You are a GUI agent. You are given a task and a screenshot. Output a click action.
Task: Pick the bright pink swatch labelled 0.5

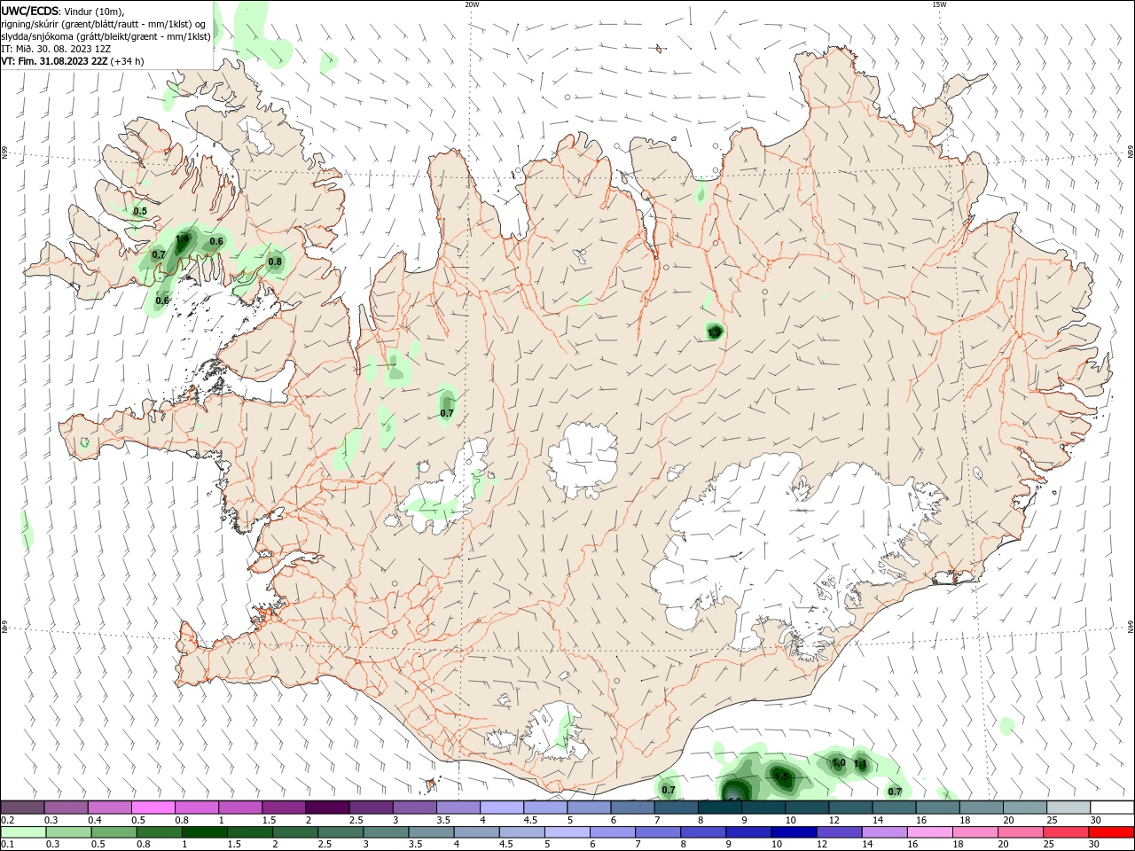point(153,808)
